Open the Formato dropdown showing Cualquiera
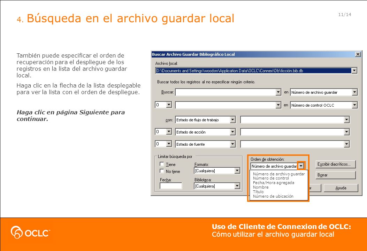Image resolution: width=367 pixels, height=251 pixels. tap(237, 171)
